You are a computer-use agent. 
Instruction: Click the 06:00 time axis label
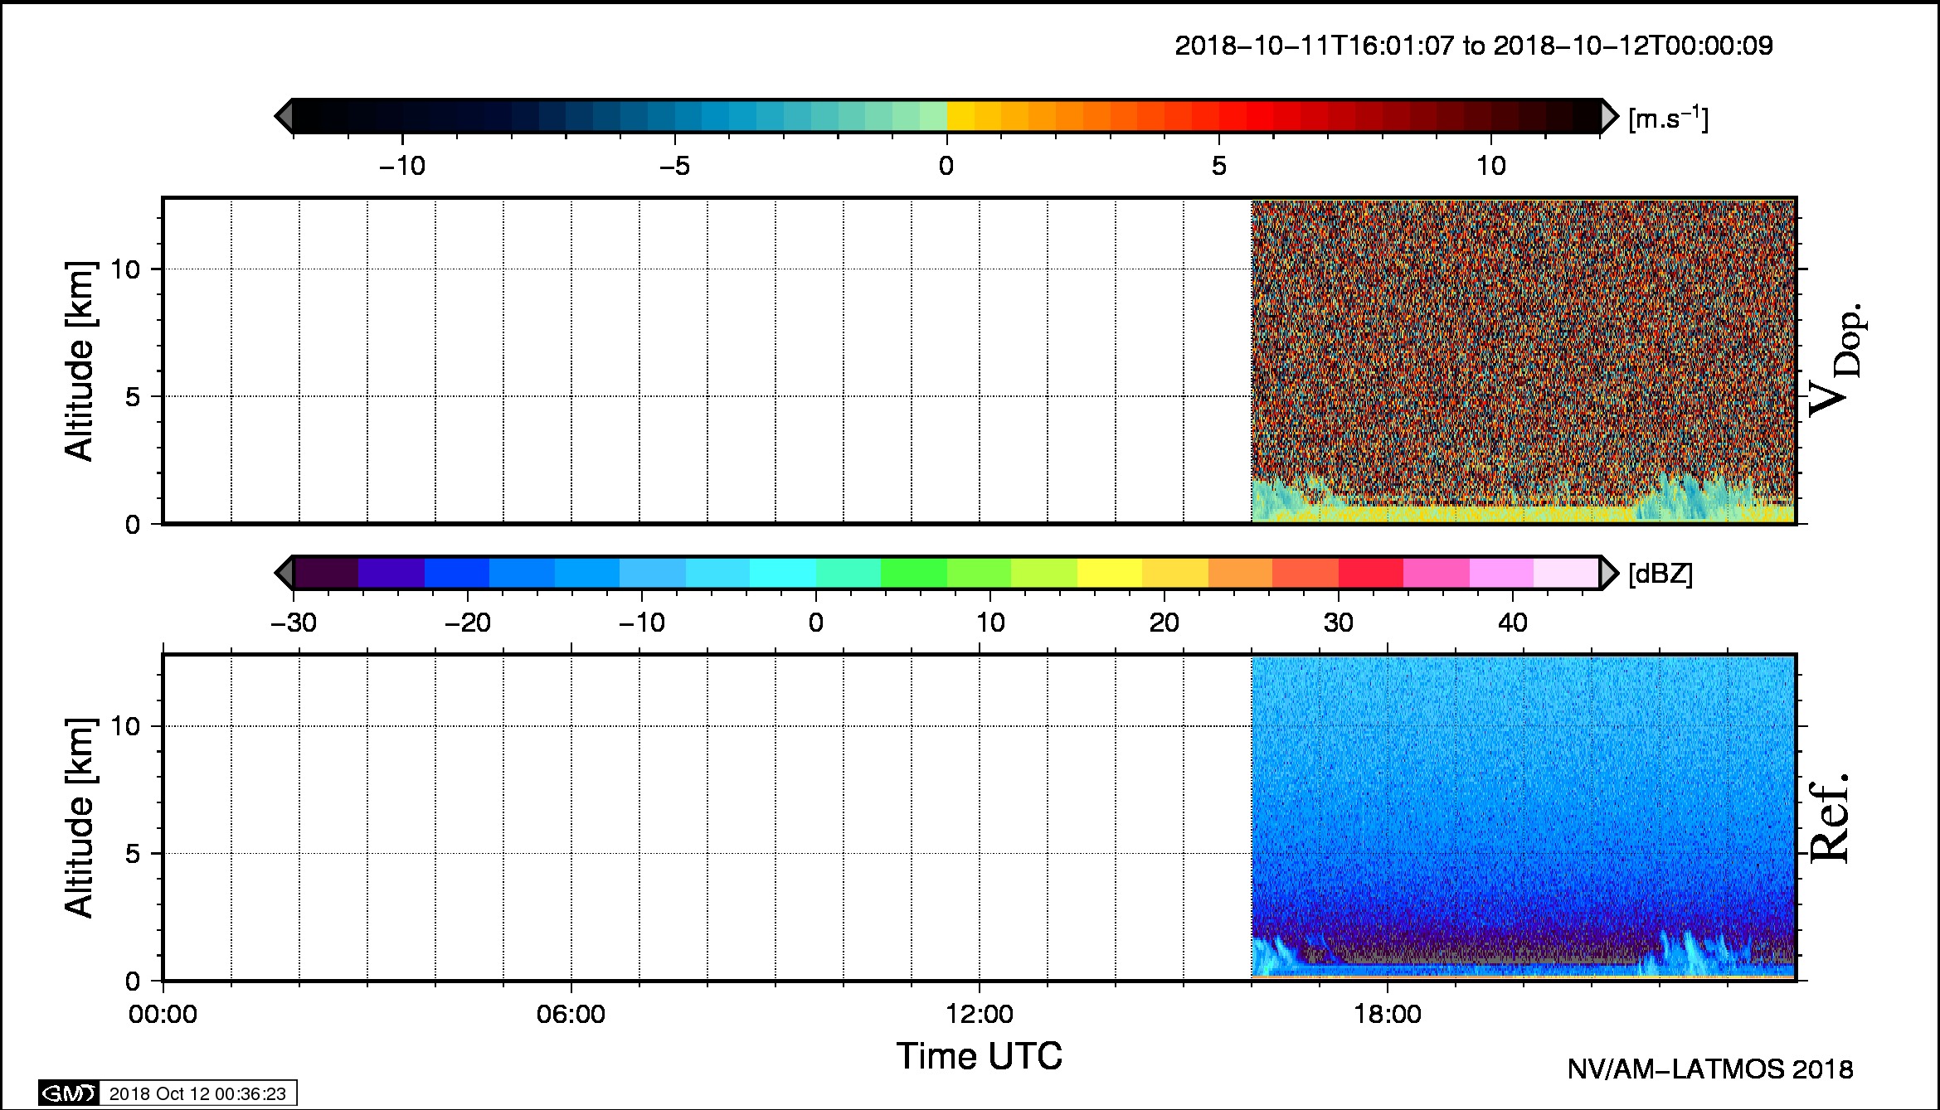(571, 1015)
